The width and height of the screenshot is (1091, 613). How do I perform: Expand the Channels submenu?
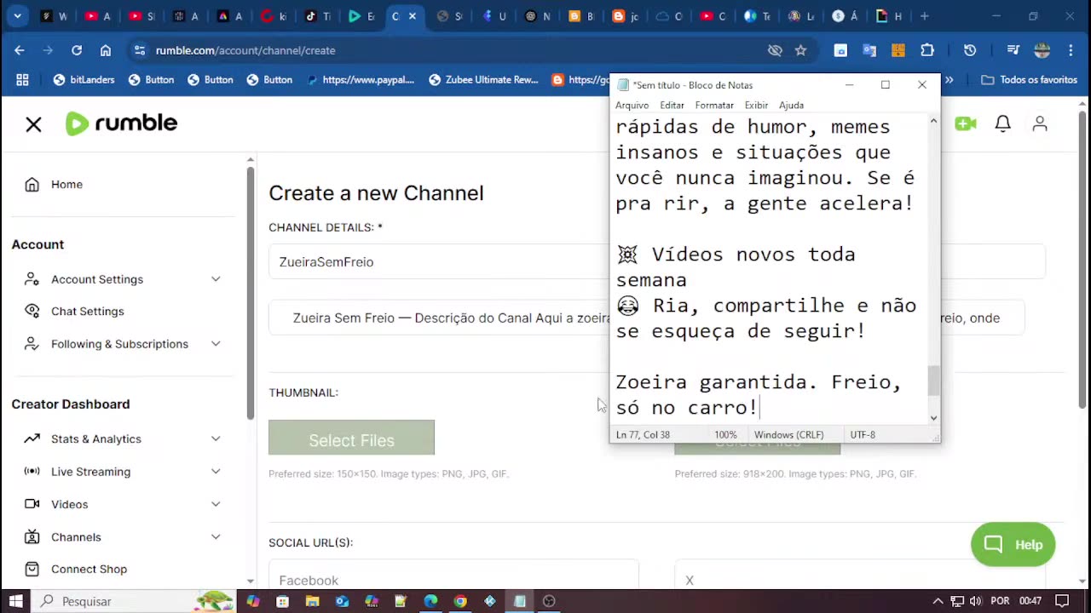tap(216, 537)
